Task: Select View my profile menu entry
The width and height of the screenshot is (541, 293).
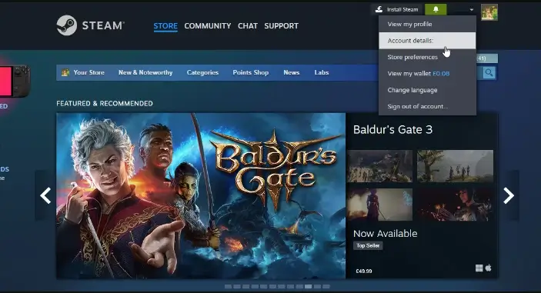Action: pyautogui.click(x=427, y=24)
